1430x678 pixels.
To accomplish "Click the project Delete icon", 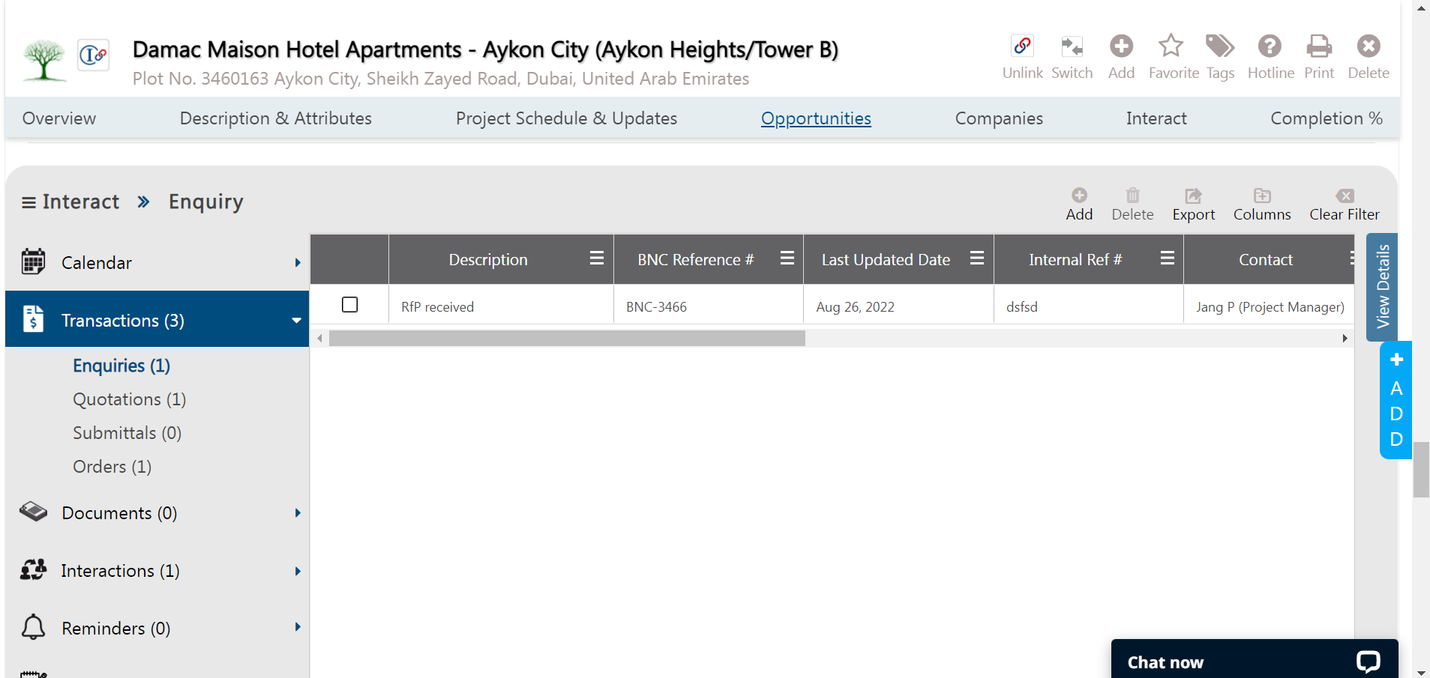I will point(1369,46).
